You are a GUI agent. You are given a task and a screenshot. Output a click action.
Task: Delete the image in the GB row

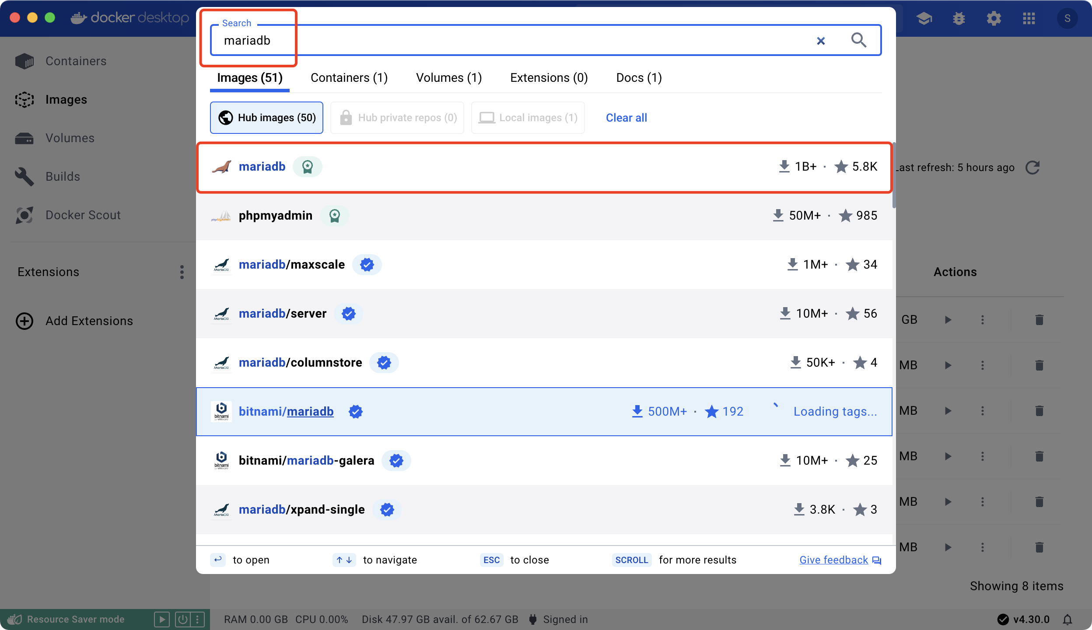[x=1039, y=320]
